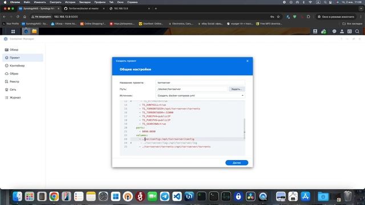Click the TS_TORRENTADDR=:32000 line in editor
Screen dimensions: 365x205
click(x=157, y=113)
